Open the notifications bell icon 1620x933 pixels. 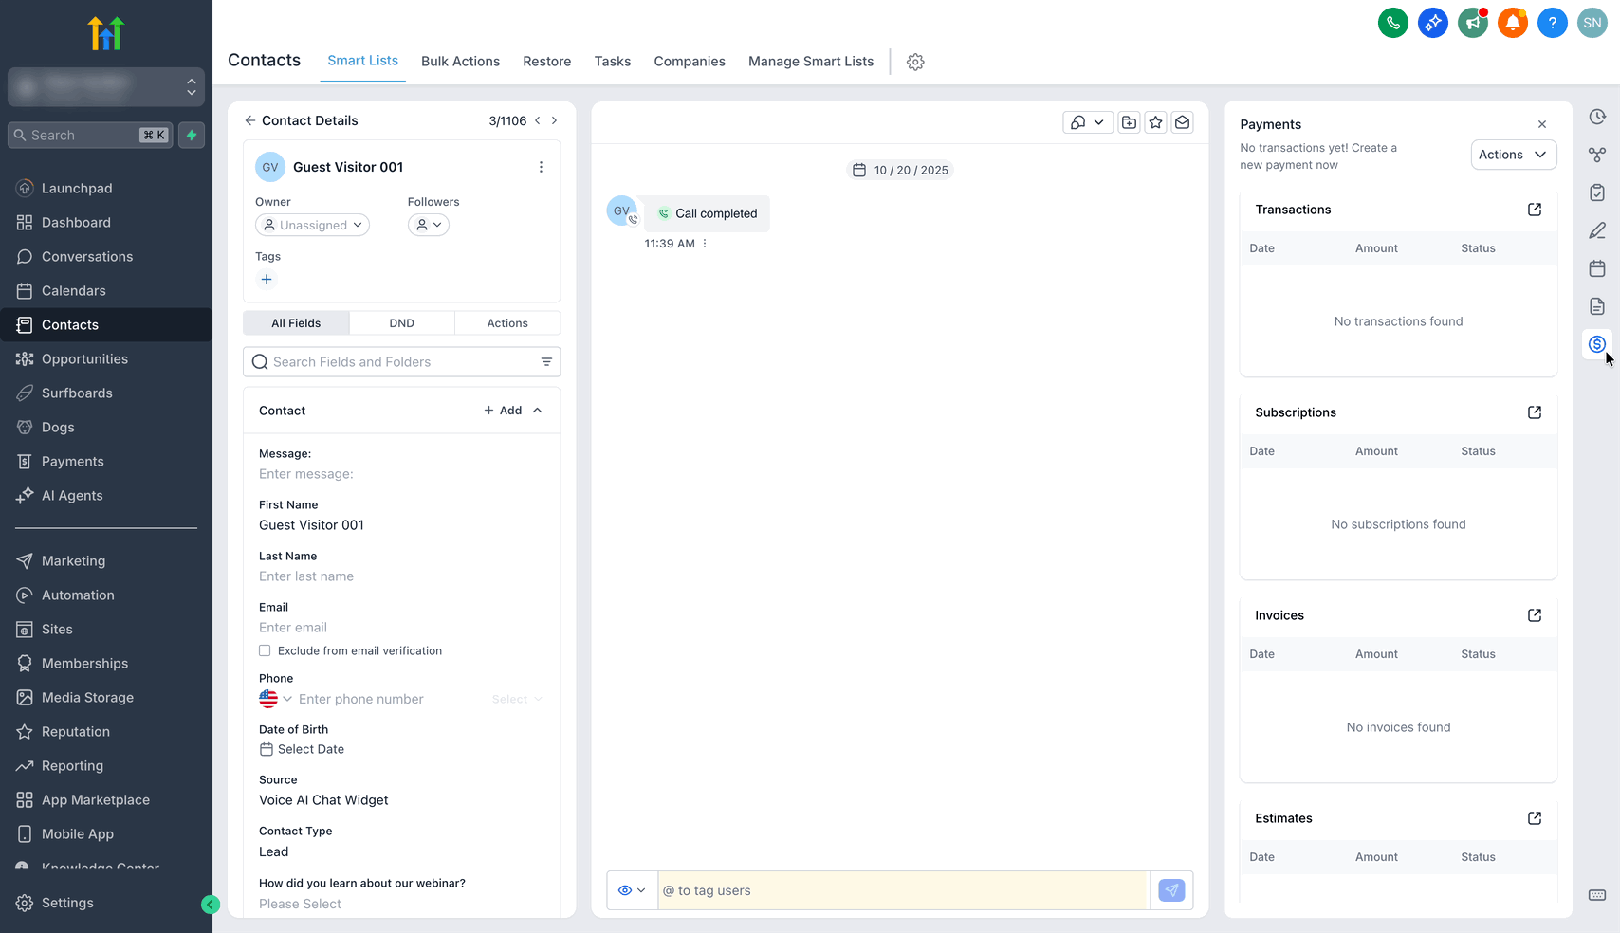(x=1512, y=23)
